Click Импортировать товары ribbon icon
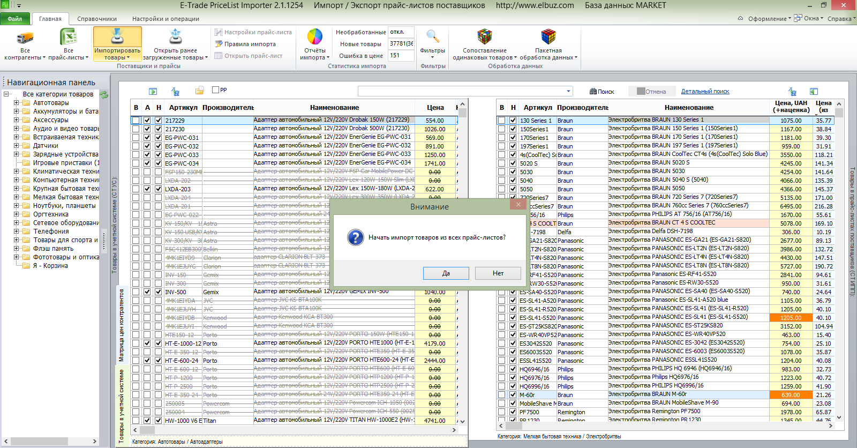Viewport: 857px width, 448px height. (117, 44)
